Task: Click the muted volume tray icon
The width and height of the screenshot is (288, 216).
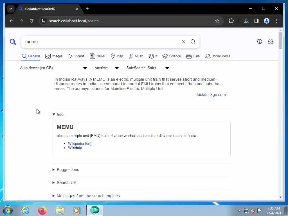Action: 253,211
